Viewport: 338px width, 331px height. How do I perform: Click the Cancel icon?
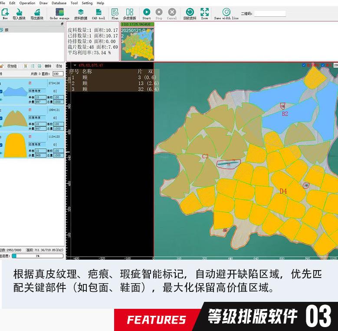[x=172, y=13]
